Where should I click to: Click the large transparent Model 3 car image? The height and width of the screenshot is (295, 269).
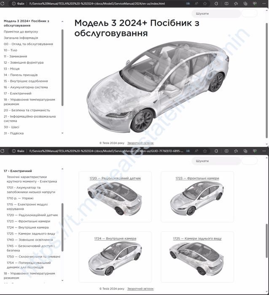(x=158, y=87)
